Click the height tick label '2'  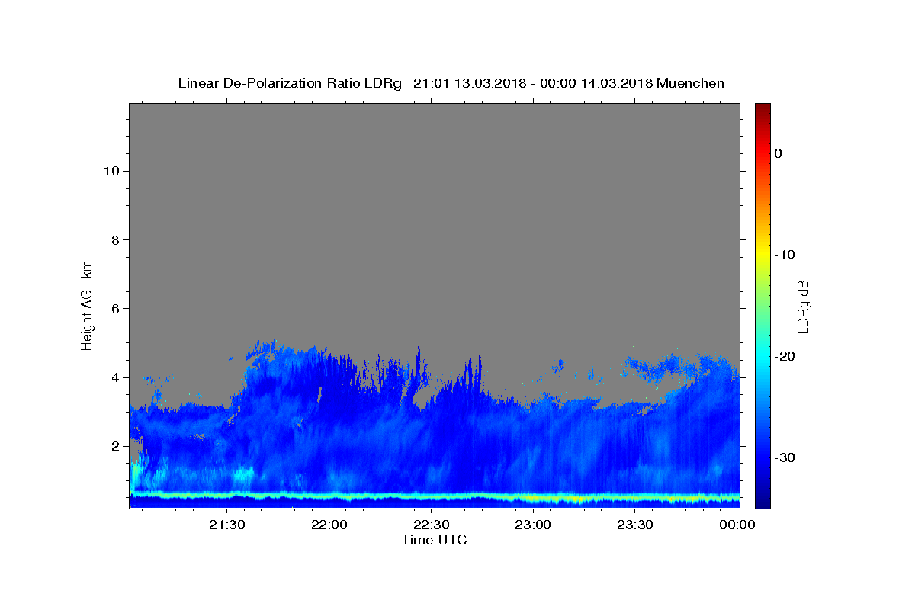tap(115, 446)
